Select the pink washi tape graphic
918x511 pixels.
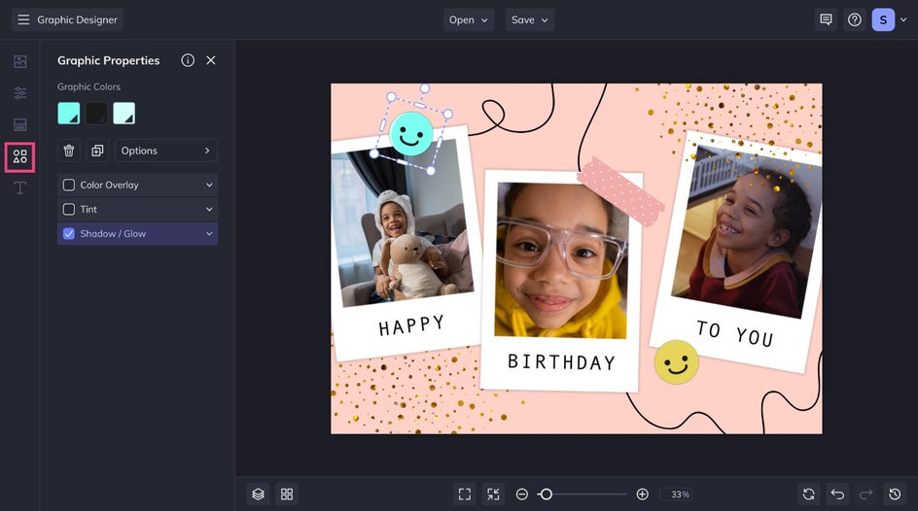tap(620, 190)
